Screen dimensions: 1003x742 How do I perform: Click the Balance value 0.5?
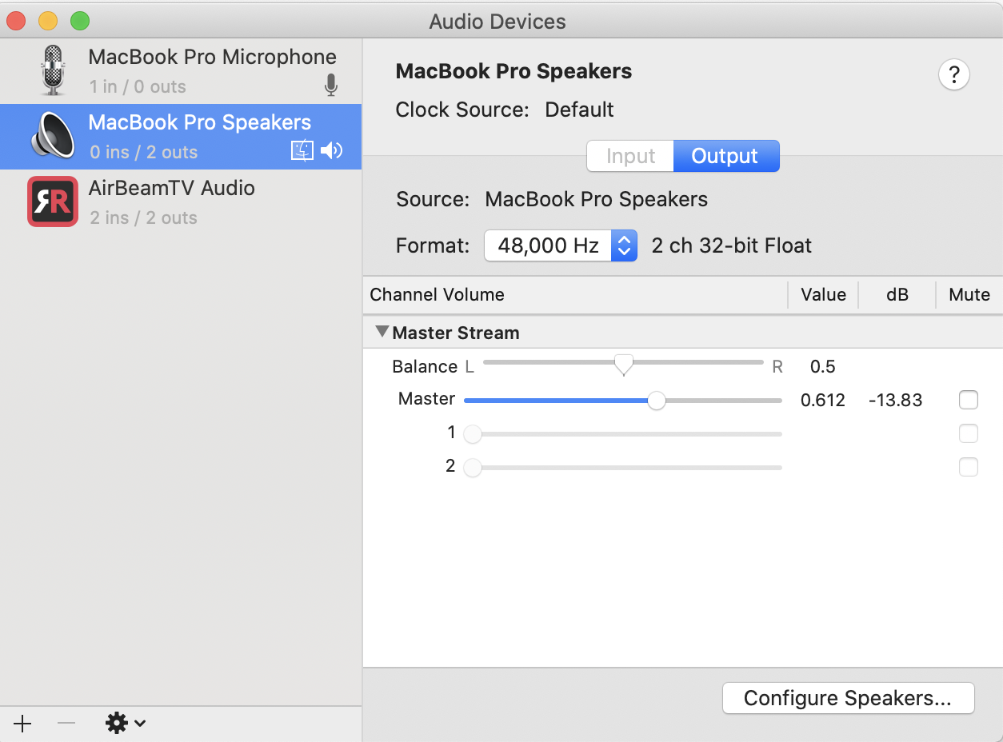(822, 367)
